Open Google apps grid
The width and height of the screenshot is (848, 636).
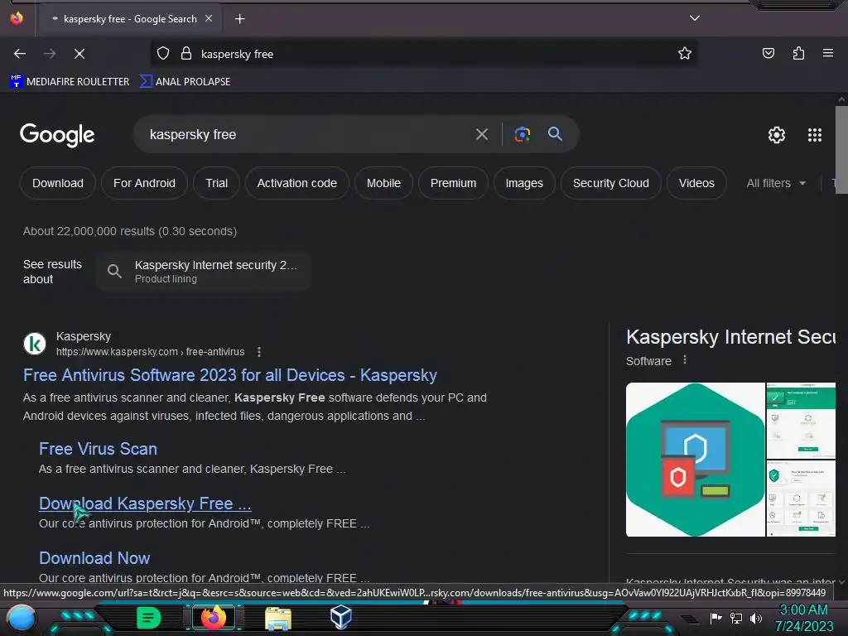[x=815, y=135]
